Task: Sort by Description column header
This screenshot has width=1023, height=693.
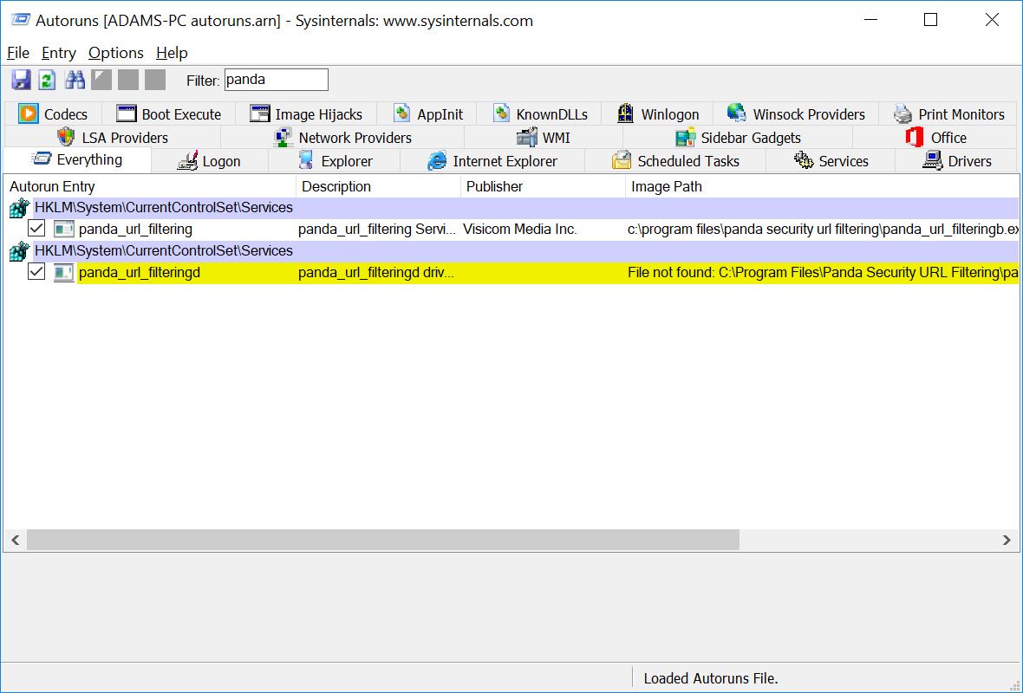Action: tap(378, 186)
